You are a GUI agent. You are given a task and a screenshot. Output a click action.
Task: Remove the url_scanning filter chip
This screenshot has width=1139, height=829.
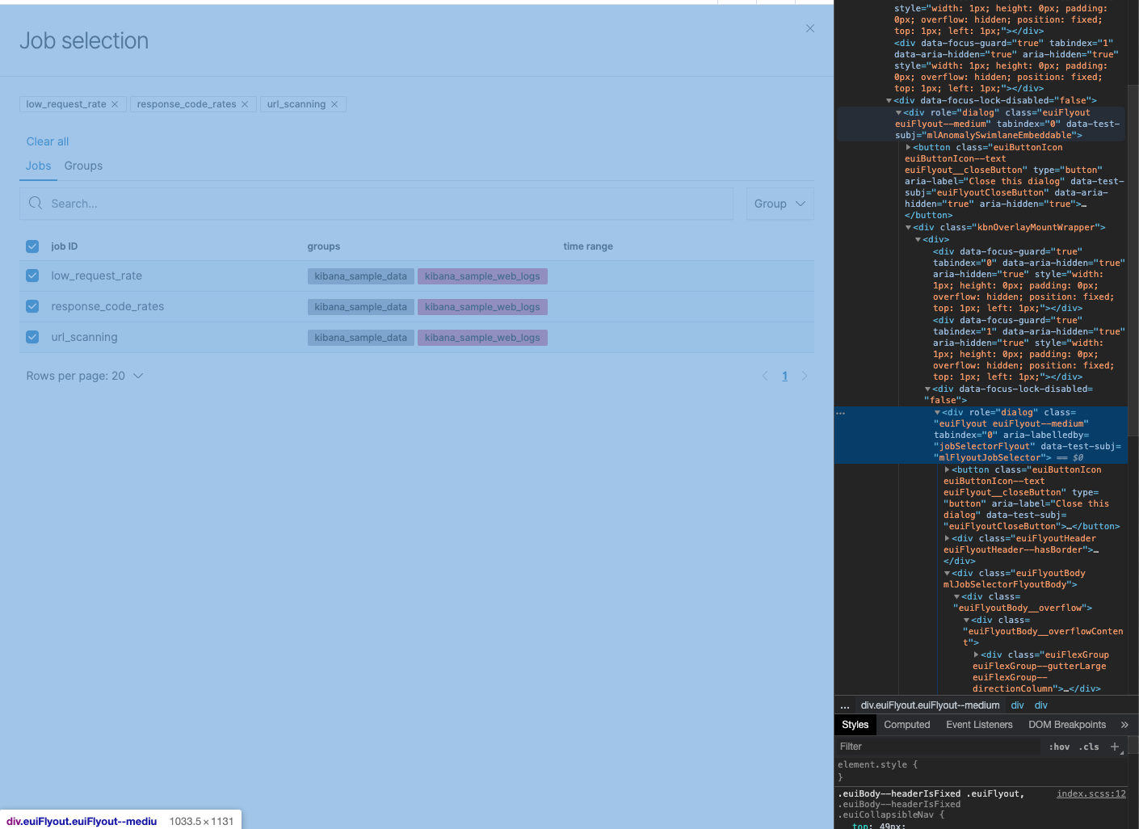pos(334,103)
